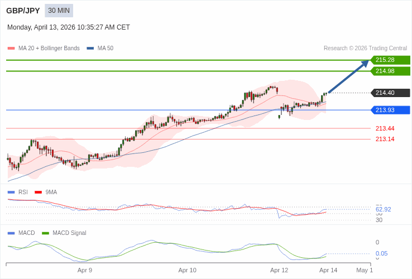
Task: Click the 213.44 red support label
Action: coord(385,128)
